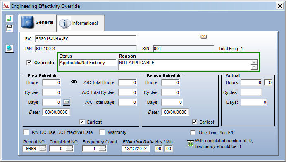Image resolution: width=286 pixels, height=162 pixels.
Task: Enable P/N E/C Use E/C Effective Date
Action: 26,132
